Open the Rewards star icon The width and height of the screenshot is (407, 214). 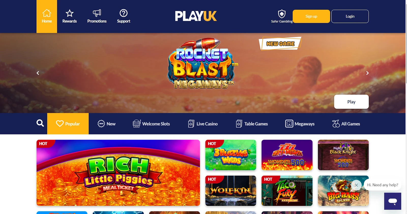[69, 13]
